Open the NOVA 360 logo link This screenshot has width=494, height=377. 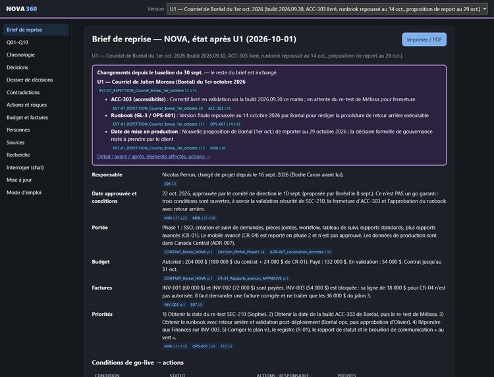[22, 9]
